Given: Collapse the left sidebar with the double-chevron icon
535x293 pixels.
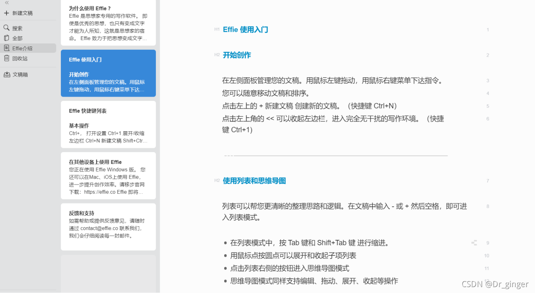Looking at the screenshot, I should (7, 3).
